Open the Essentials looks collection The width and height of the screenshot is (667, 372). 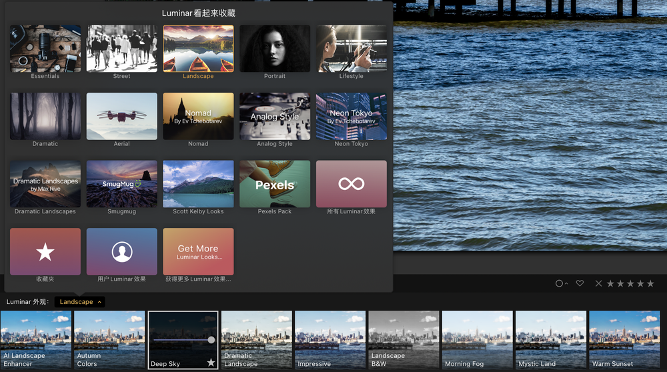[45, 49]
